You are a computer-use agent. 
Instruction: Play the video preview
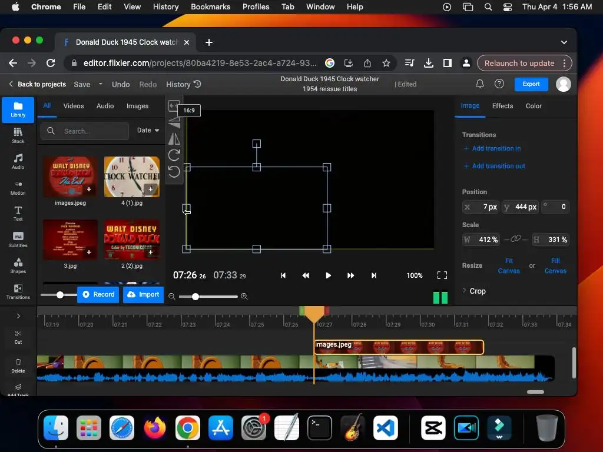tap(328, 275)
